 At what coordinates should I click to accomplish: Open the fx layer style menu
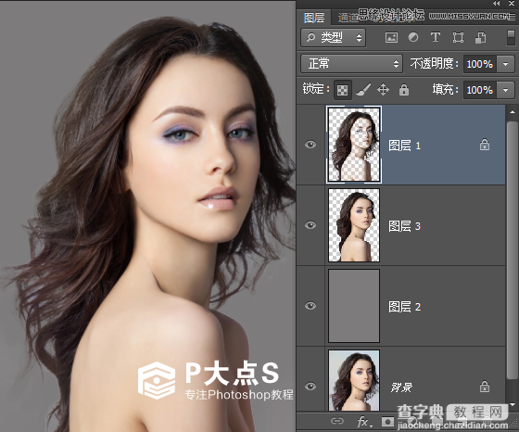[364, 422]
